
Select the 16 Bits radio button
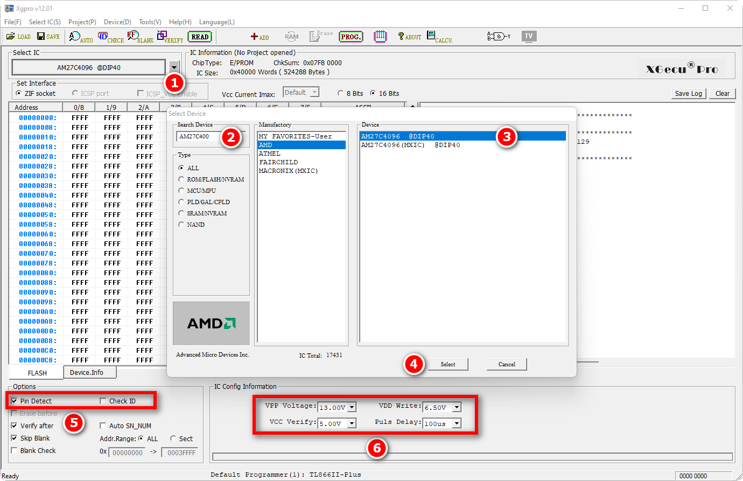384,93
